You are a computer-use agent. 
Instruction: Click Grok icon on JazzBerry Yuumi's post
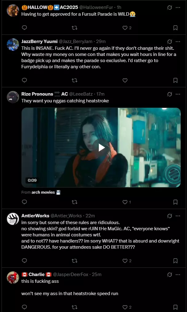pos(169,41)
